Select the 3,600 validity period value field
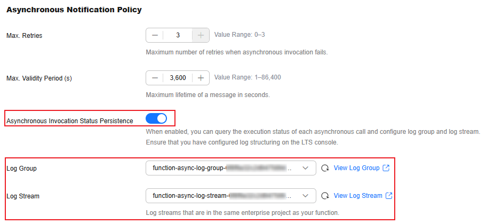Screen dimensions: 487x224 pyautogui.click(x=178, y=78)
